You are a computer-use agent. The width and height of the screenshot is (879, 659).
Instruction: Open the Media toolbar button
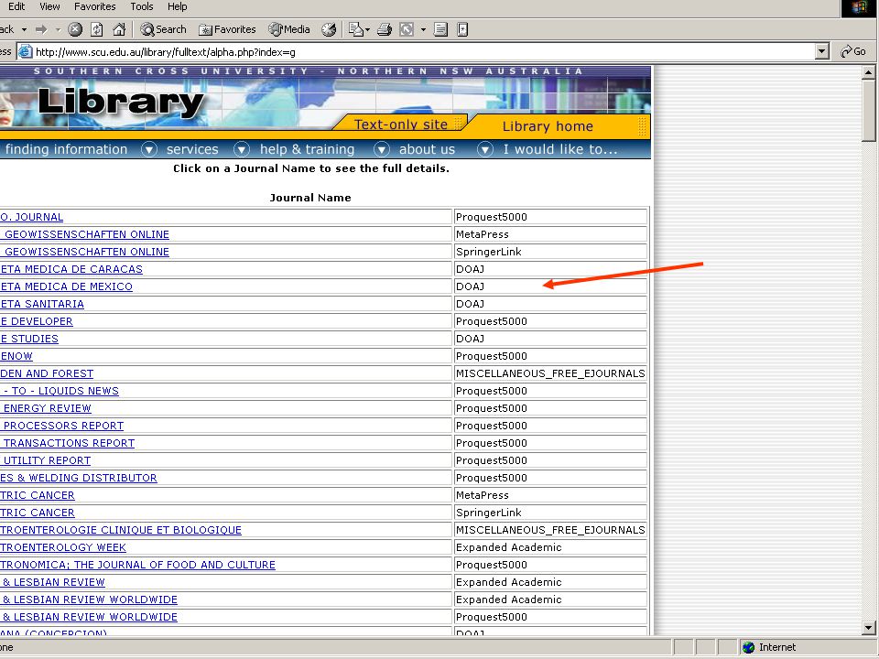point(289,29)
